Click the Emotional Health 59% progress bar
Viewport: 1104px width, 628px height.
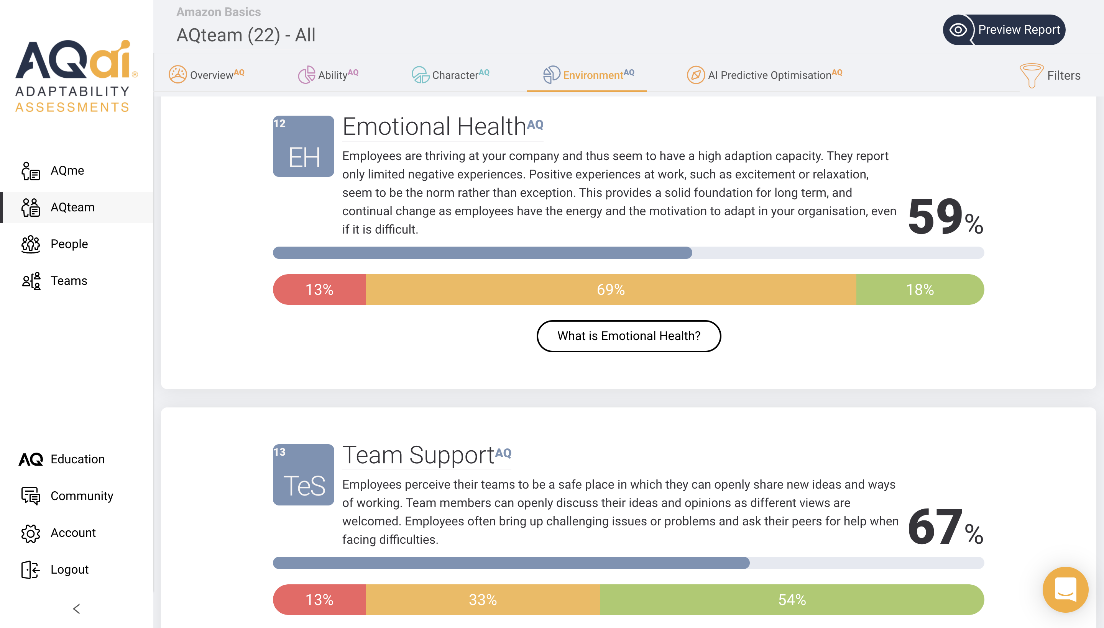628,253
